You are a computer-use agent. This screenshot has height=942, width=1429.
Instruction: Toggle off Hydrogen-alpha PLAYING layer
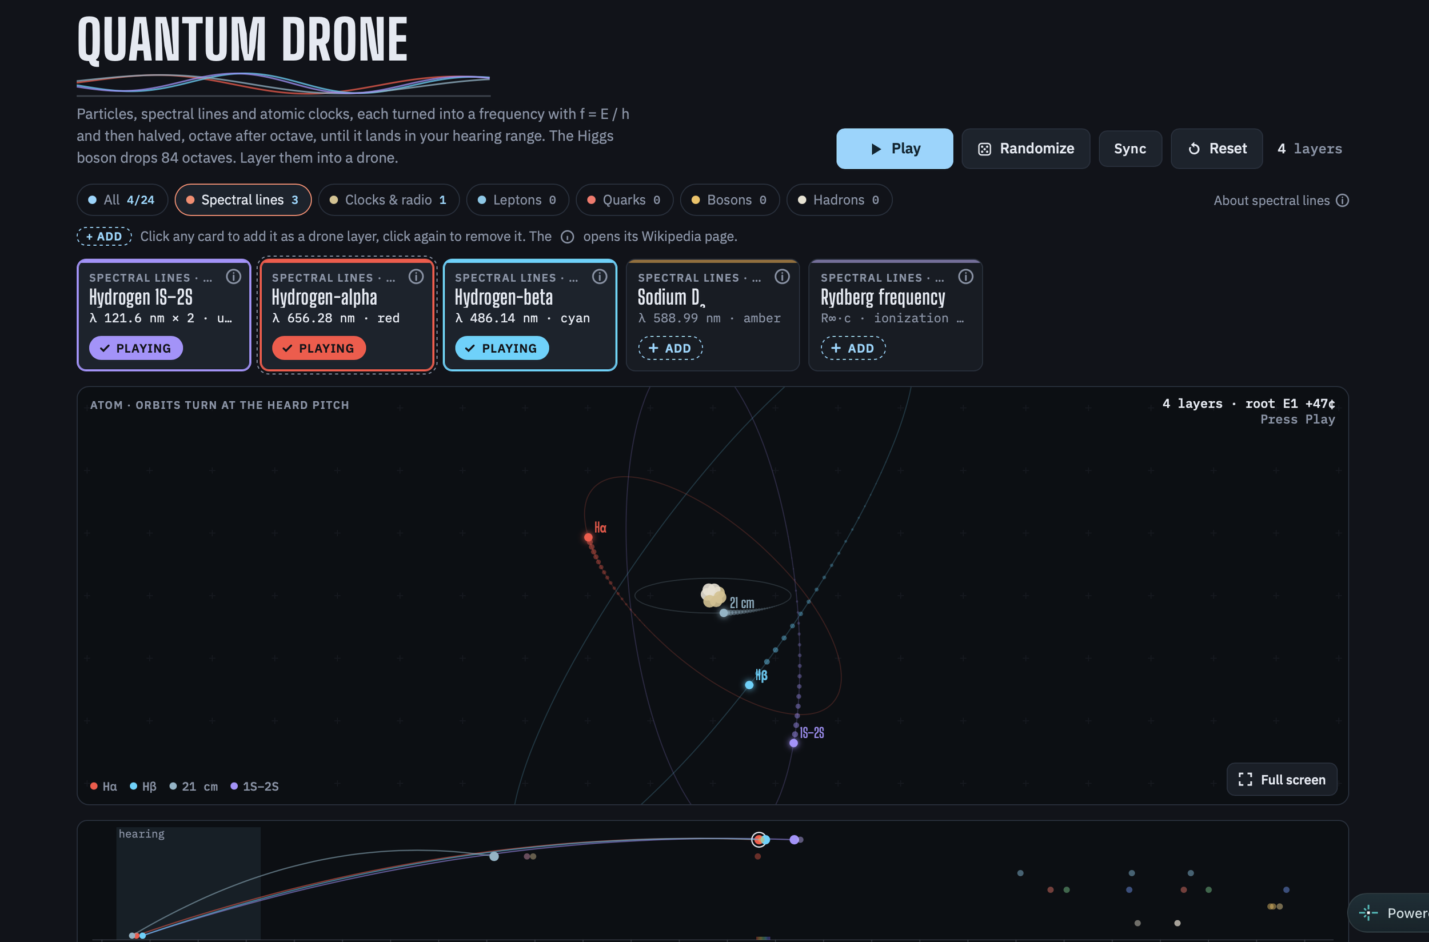319,348
